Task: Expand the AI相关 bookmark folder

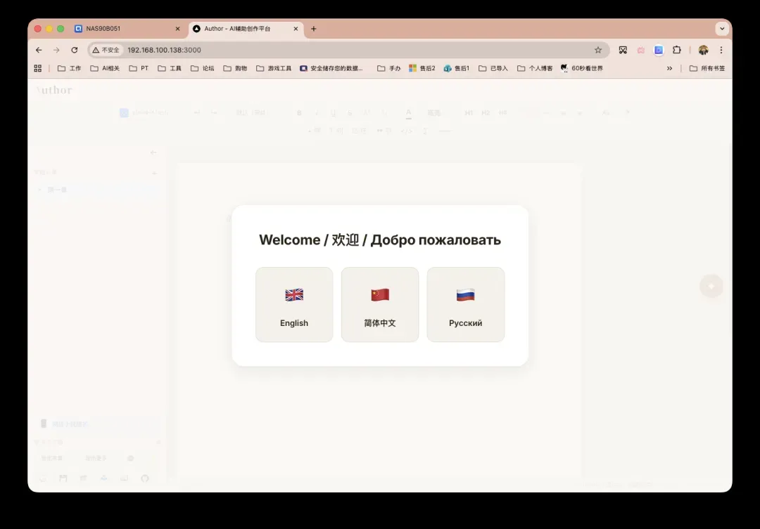Action: (105, 68)
